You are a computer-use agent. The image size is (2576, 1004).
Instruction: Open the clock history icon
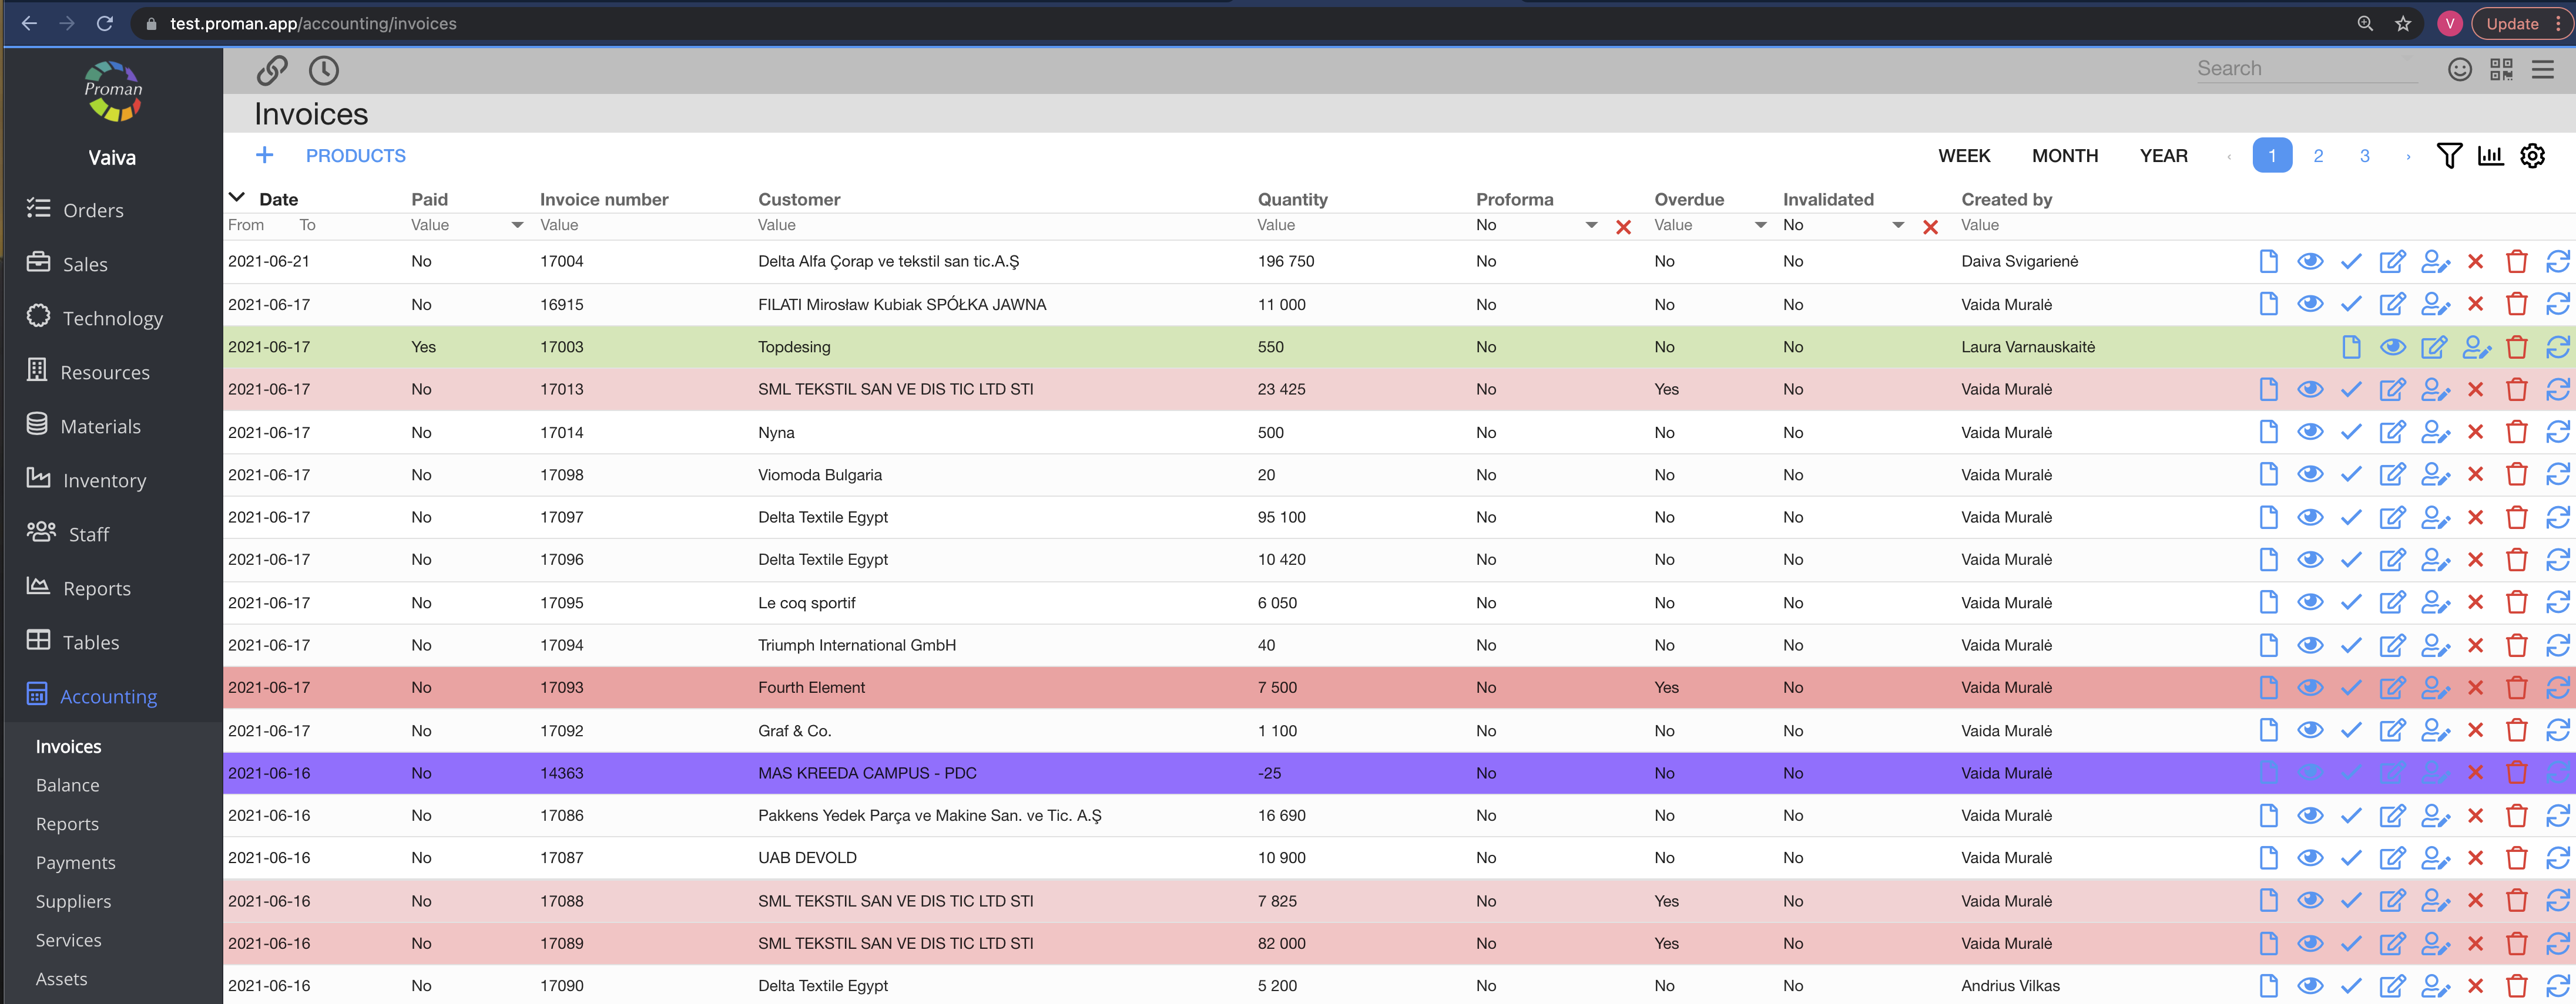tap(323, 70)
